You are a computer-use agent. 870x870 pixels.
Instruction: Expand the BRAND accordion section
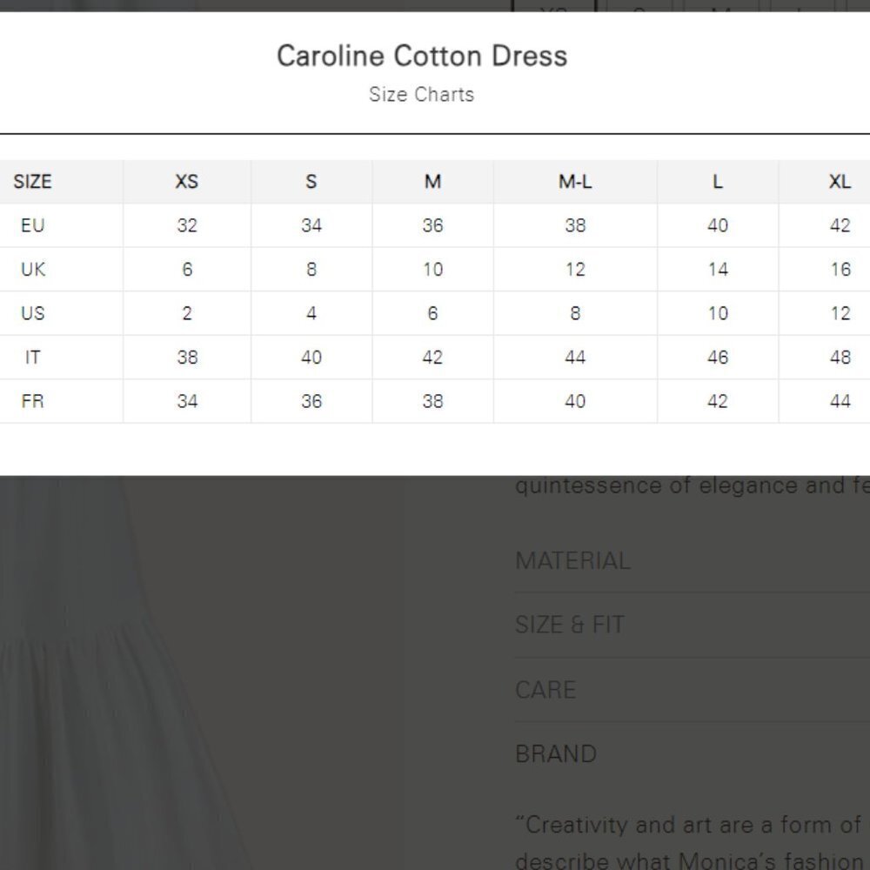pyautogui.click(x=692, y=753)
